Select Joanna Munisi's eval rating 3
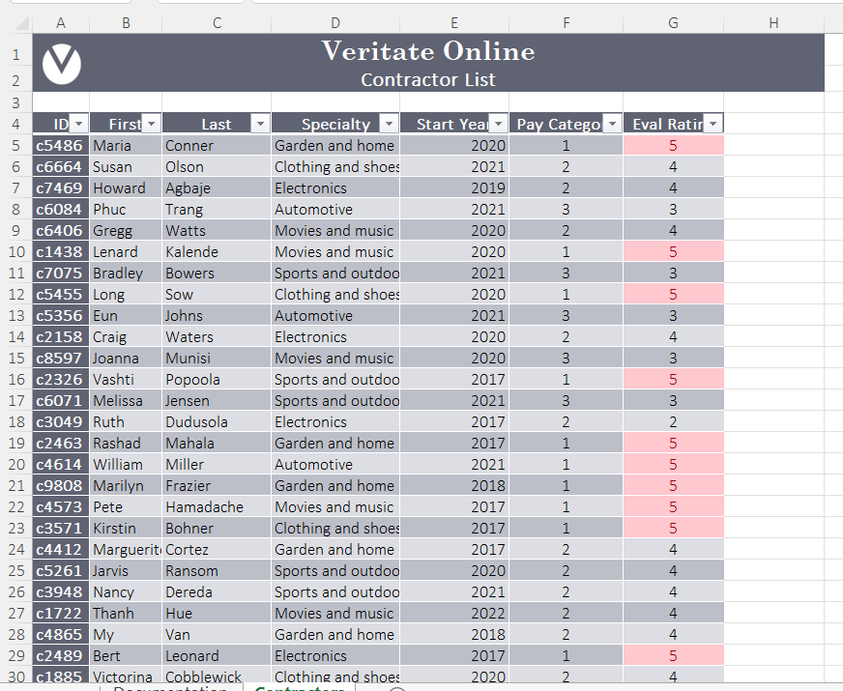The width and height of the screenshot is (843, 691). [674, 358]
